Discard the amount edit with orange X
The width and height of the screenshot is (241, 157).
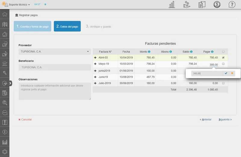pyautogui.click(x=232, y=73)
